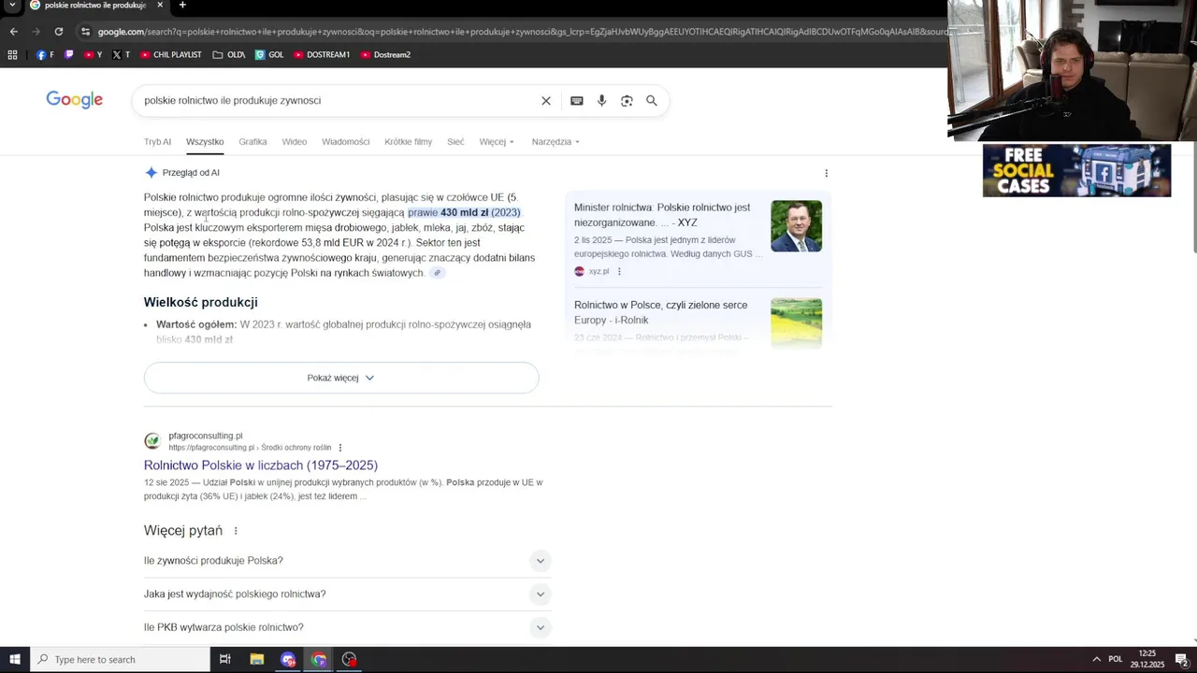Open the Facebook 'F' bookmark
Viewport: 1197px width, 673px height.
point(45,54)
